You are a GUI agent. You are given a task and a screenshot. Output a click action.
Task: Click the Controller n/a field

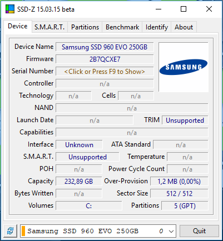[x=105, y=84]
